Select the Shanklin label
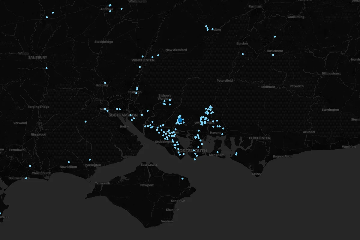 pos(172,210)
